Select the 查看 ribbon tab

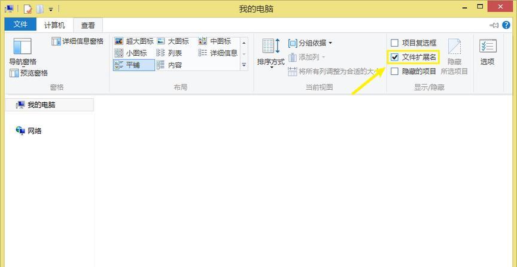88,25
